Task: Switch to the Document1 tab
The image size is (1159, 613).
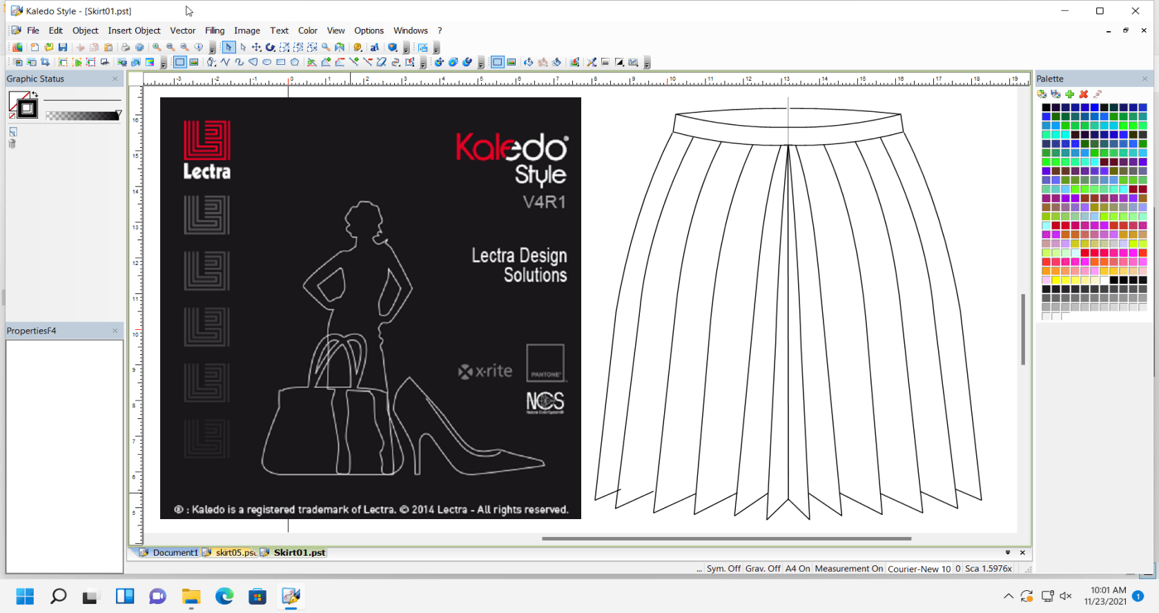Action: pyautogui.click(x=169, y=552)
